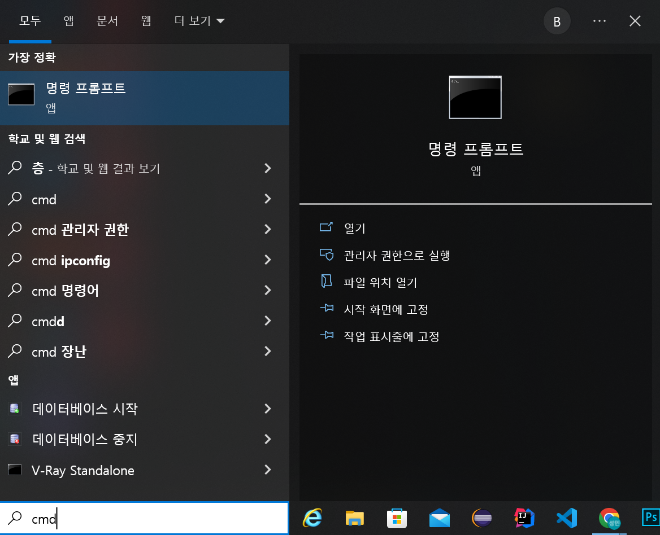This screenshot has width=660, height=535.
Task: Switch to the 앱 tab
Action: [68, 20]
